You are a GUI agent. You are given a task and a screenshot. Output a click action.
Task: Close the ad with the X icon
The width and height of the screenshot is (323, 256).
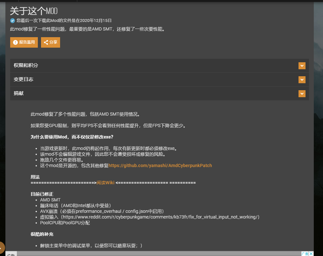[311, 253]
